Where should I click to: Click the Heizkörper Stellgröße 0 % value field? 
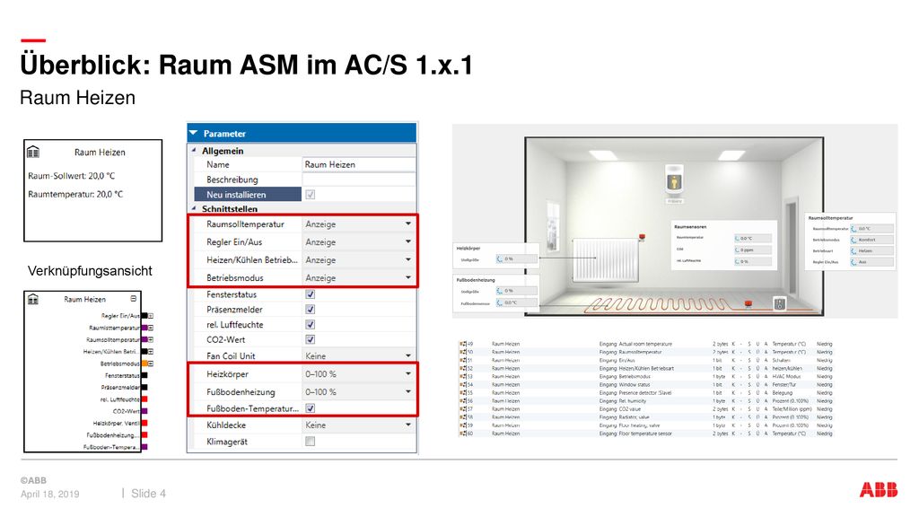pyautogui.click(x=516, y=258)
